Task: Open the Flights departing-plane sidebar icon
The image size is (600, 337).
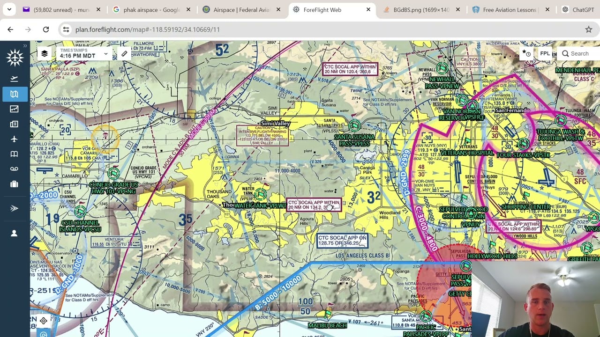Action: pos(14,79)
